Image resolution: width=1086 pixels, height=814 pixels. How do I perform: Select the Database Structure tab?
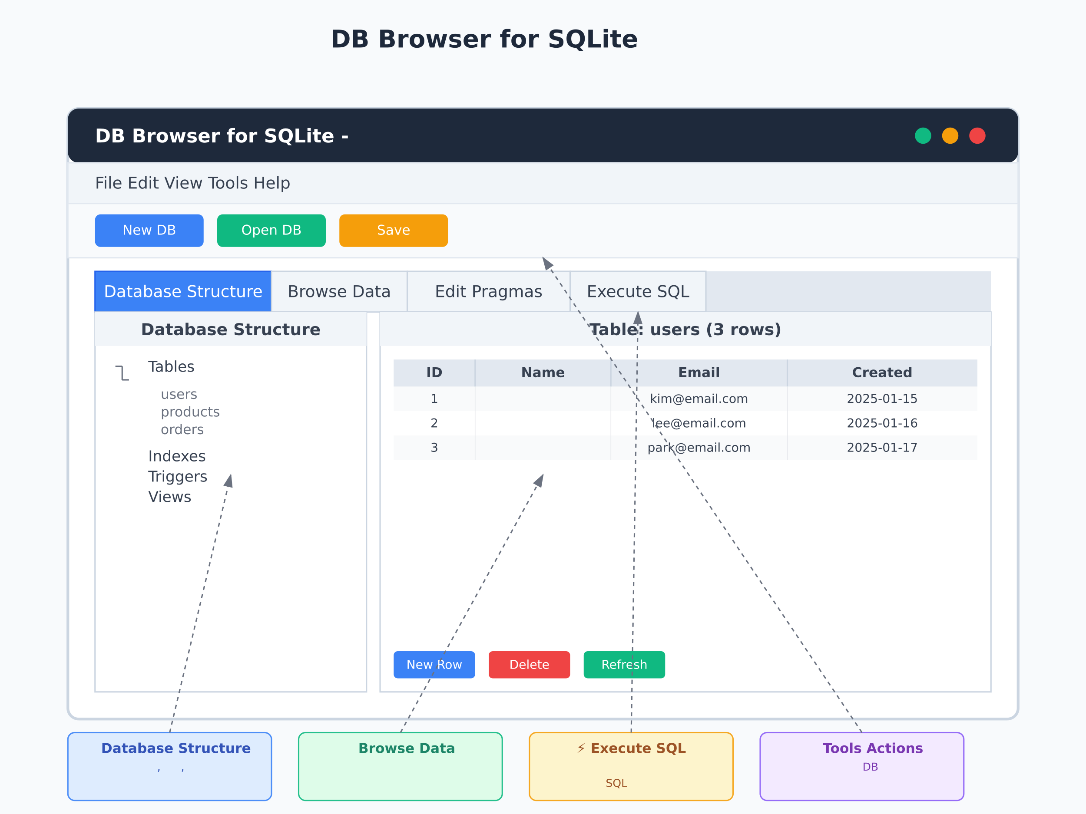(x=182, y=291)
